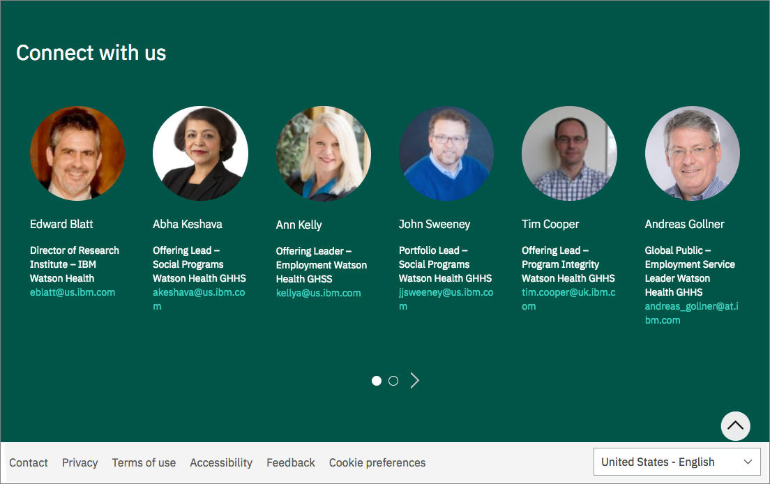Advance carousel with the next chevron arrow

[x=415, y=380]
